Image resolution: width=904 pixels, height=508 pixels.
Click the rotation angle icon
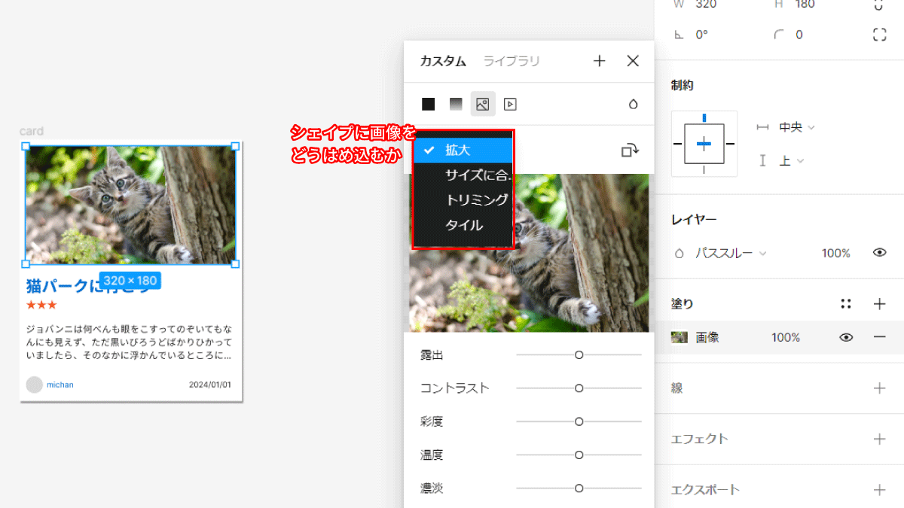click(679, 35)
